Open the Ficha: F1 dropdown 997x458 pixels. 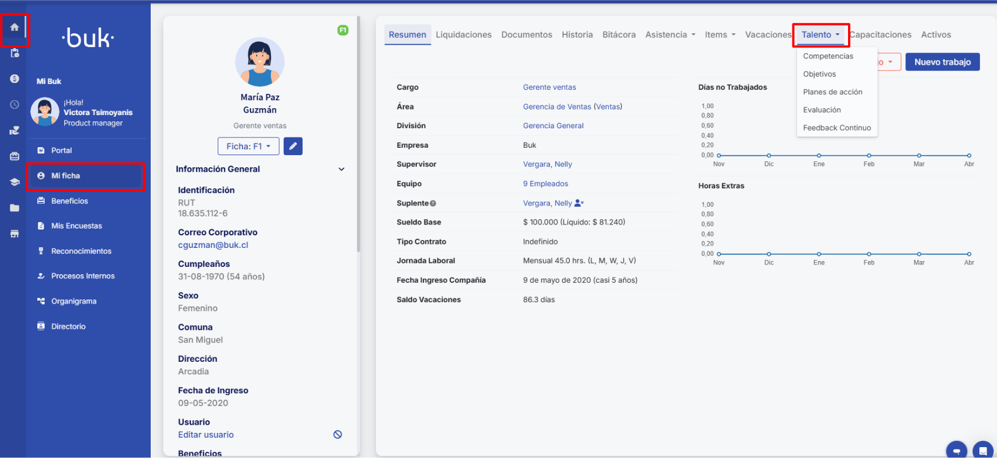coord(248,146)
